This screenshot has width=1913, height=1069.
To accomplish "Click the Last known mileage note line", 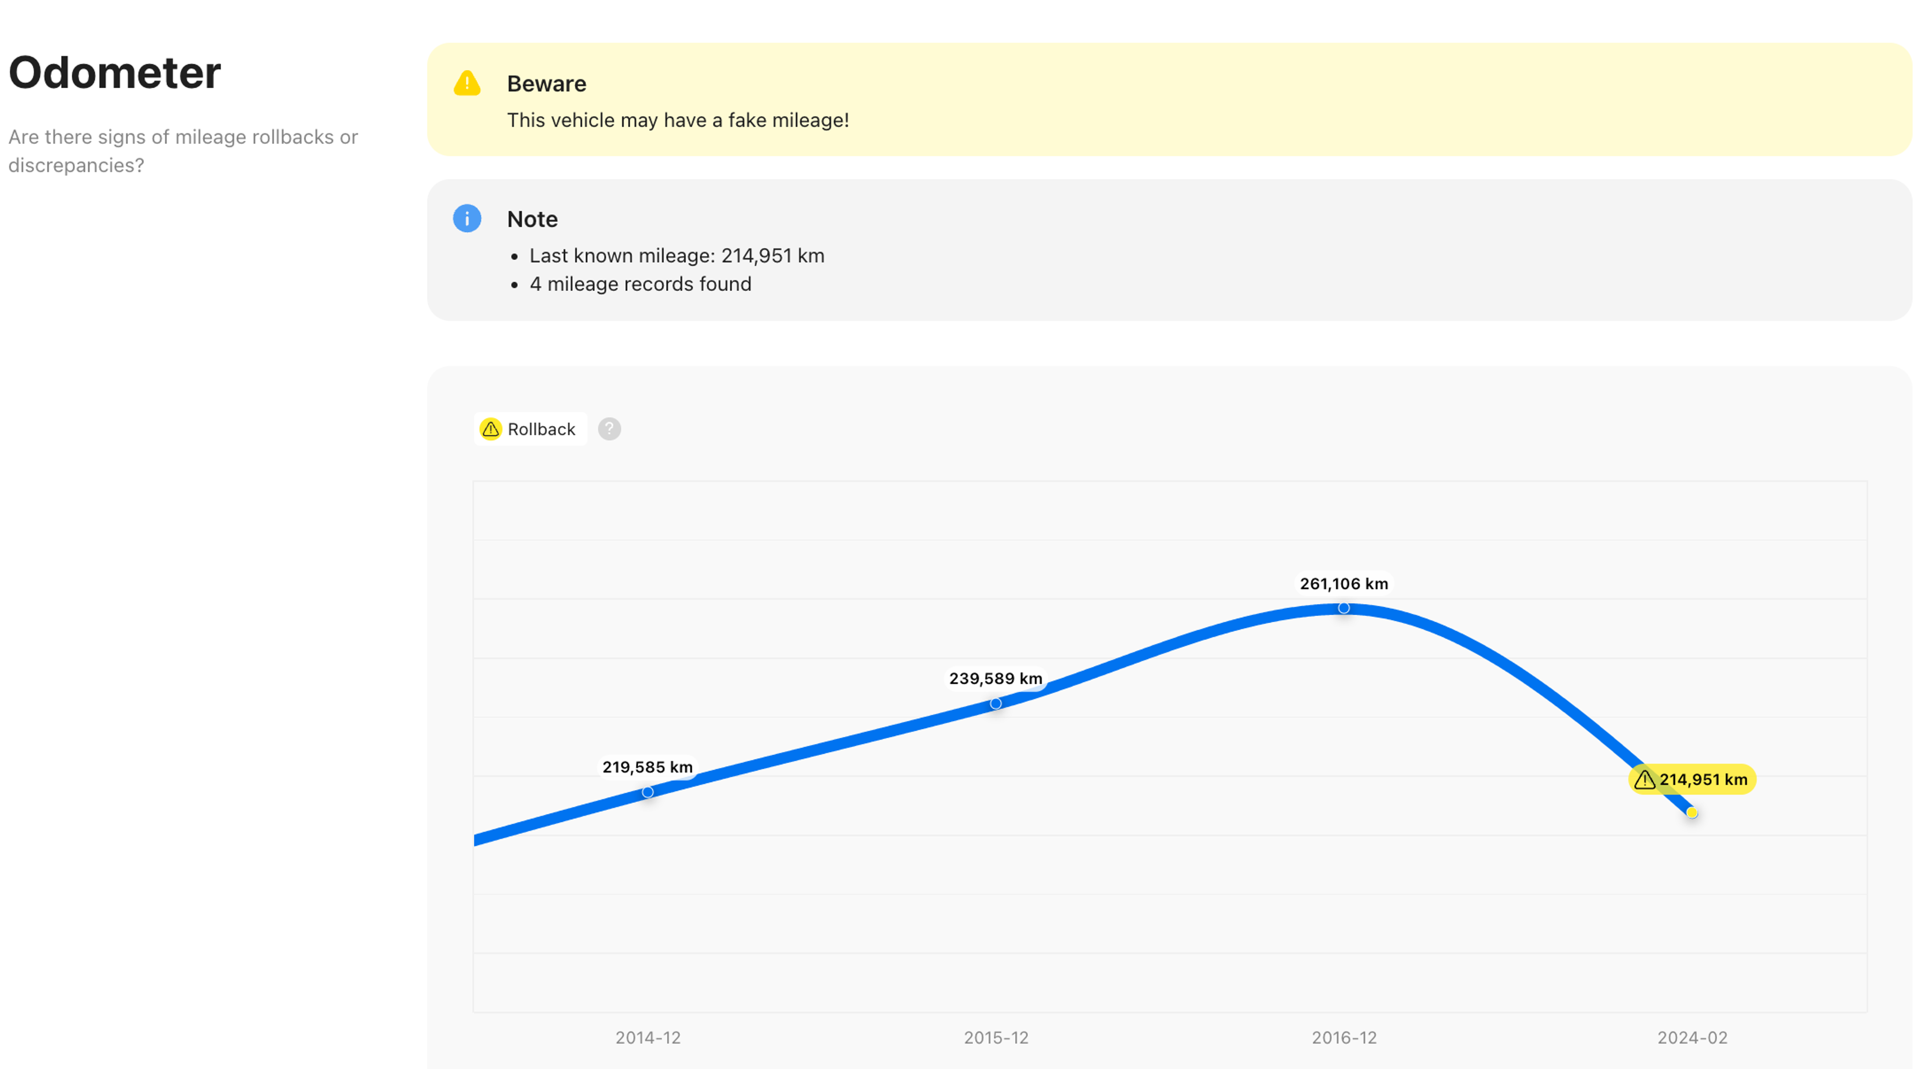I will (677, 256).
